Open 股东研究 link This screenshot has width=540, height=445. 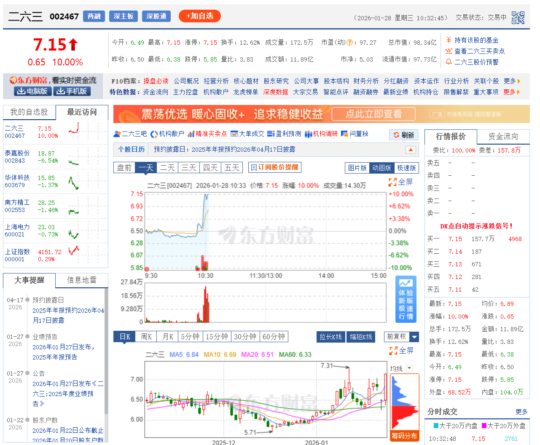pyautogui.click(x=276, y=81)
